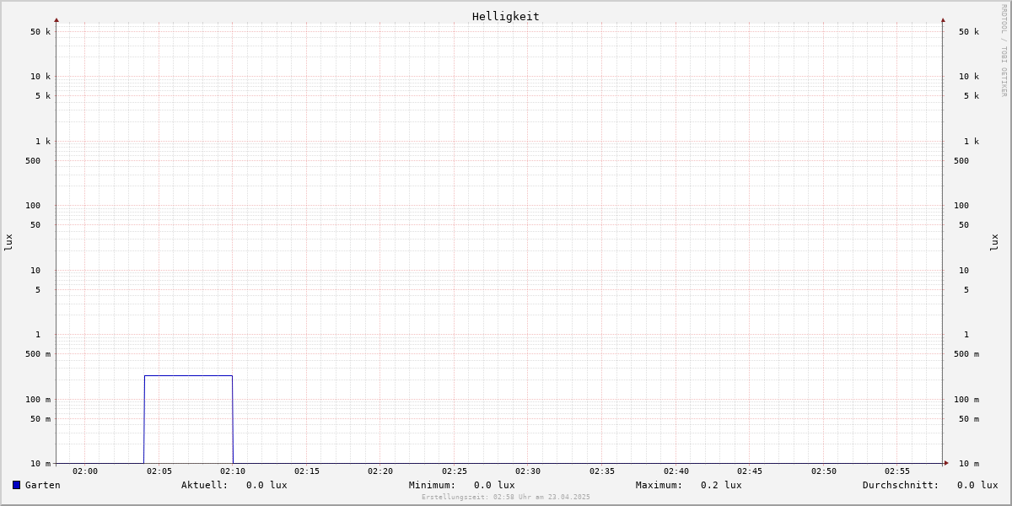Click the 02:20 time axis label
Viewport: 1012px width, 506px height.
click(380, 471)
